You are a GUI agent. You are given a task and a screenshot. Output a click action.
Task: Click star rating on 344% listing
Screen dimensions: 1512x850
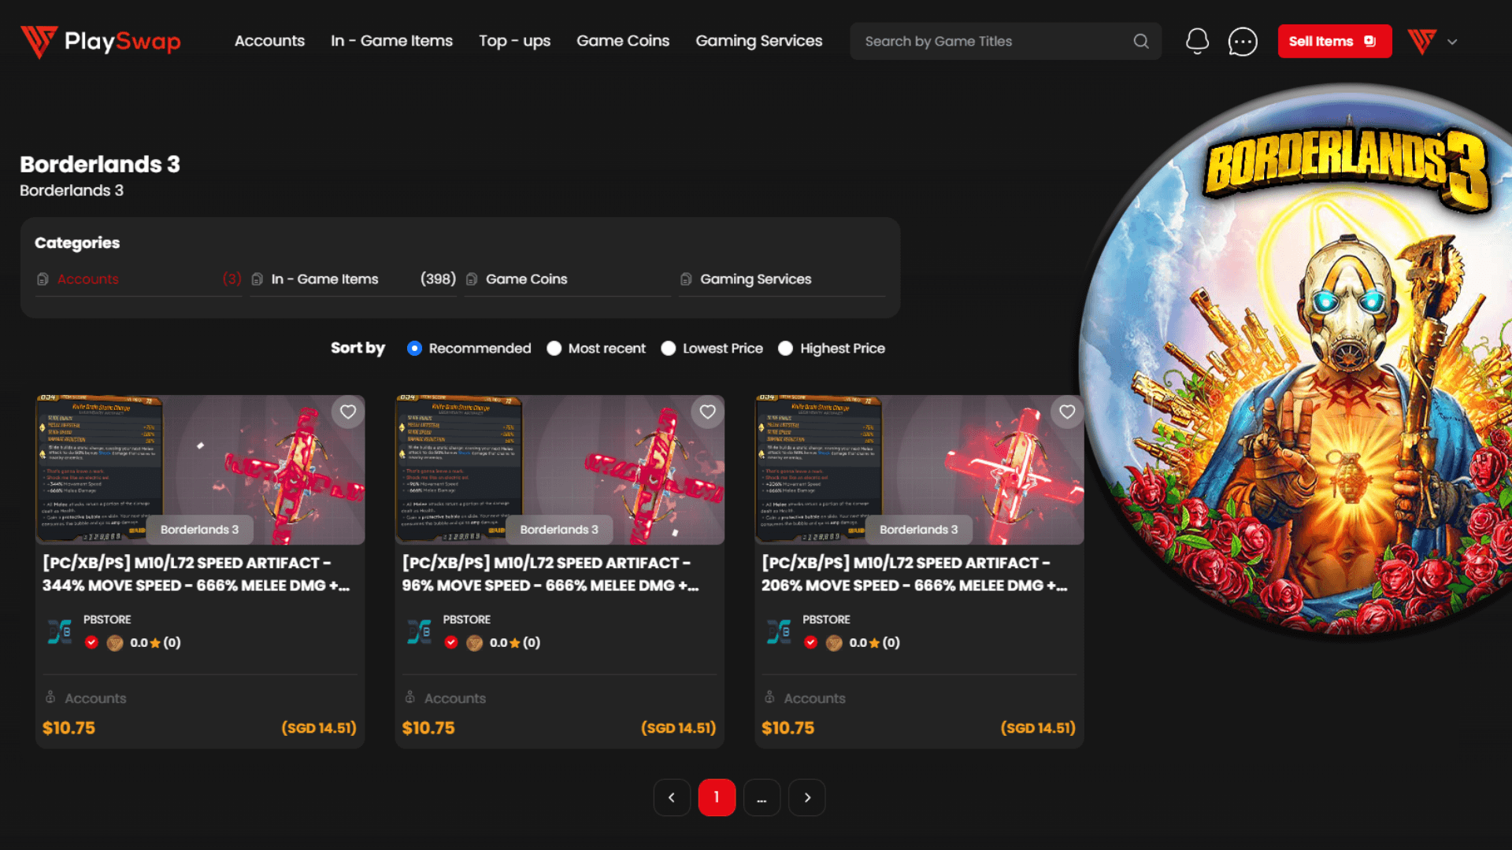[155, 643]
